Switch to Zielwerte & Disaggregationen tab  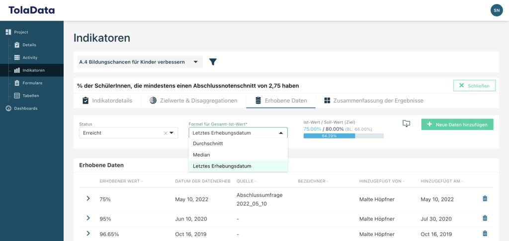pyautogui.click(x=193, y=101)
